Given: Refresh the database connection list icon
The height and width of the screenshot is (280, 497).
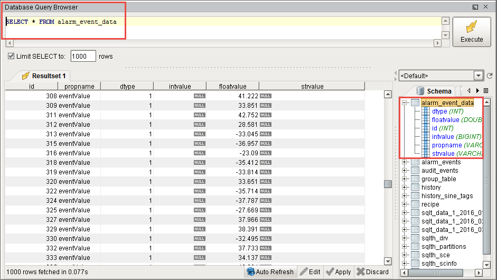Looking at the screenshot, I should pyautogui.click(x=490, y=76).
